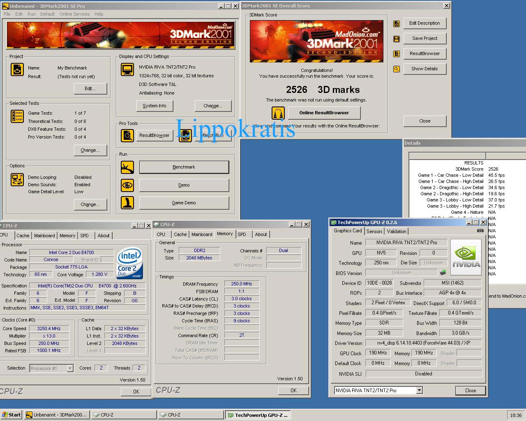Click System Info button
This screenshot has width=526, height=421.
[x=155, y=106]
